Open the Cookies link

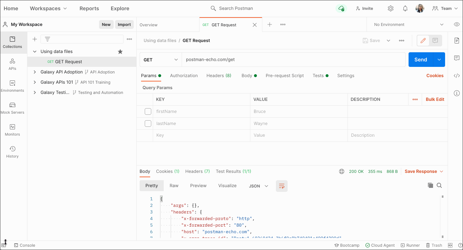tap(435, 76)
